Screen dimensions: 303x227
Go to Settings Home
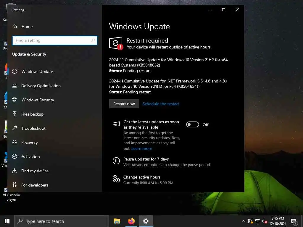click(x=55, y=27)
